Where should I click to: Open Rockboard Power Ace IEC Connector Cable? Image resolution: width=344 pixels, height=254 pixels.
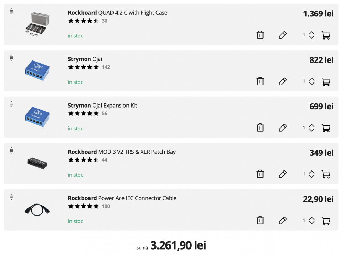(x=122, y=198)
